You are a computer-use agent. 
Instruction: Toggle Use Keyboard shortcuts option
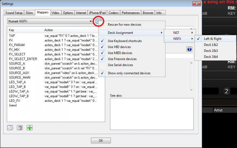point(132,41)
